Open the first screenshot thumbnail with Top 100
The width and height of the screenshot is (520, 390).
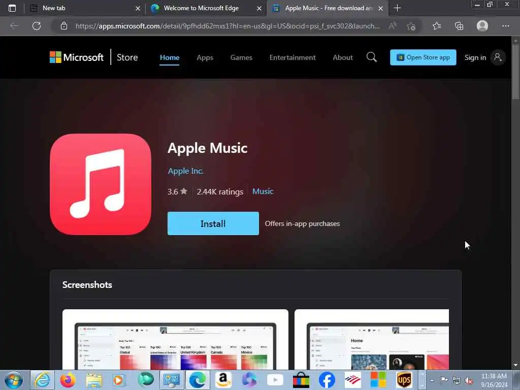point(175,340)
